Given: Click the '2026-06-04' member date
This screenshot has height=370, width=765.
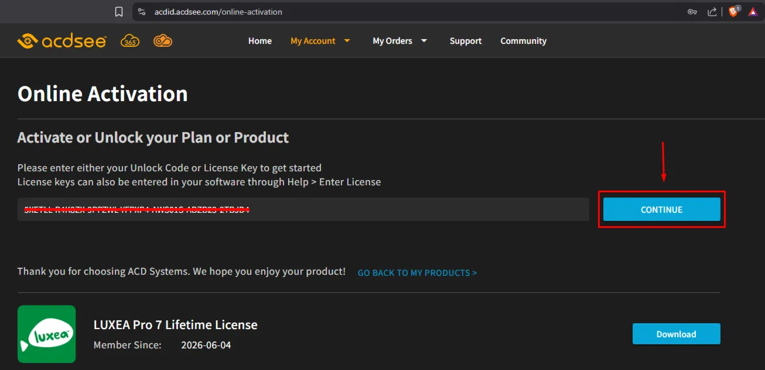Looking at the screenshot, I should 206,345.
